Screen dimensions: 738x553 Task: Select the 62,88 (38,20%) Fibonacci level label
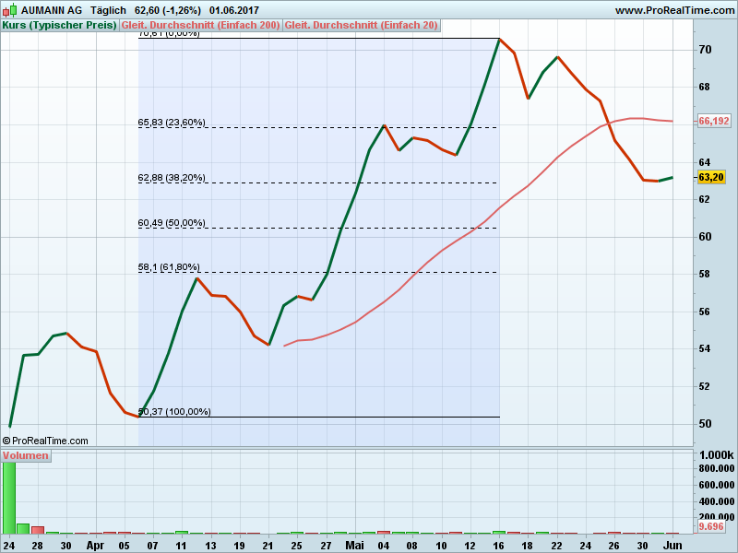tap(172, 178)
